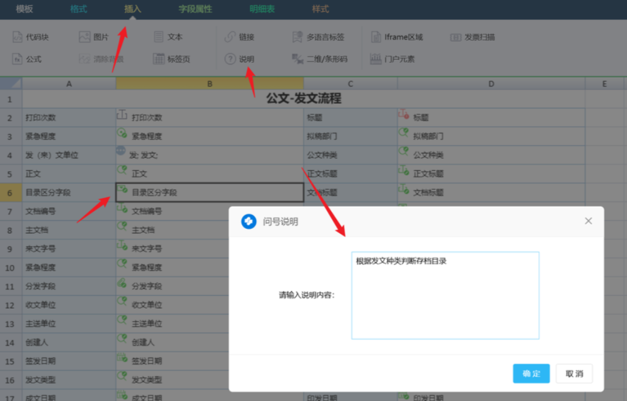
Task: Select column A header
Action: 69,84
